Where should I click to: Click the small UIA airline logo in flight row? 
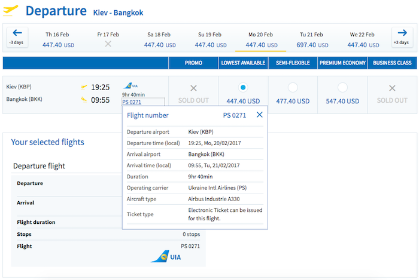(x=130, y=86)
